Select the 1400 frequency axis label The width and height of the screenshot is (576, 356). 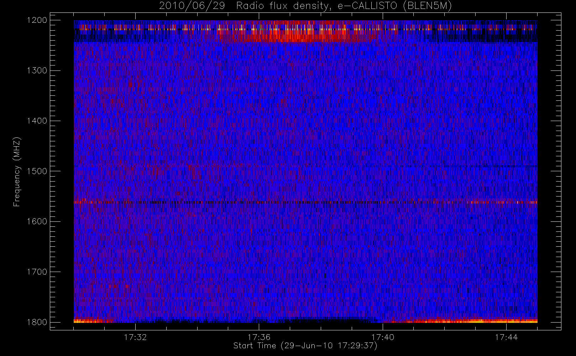click(x=37, y=121)
